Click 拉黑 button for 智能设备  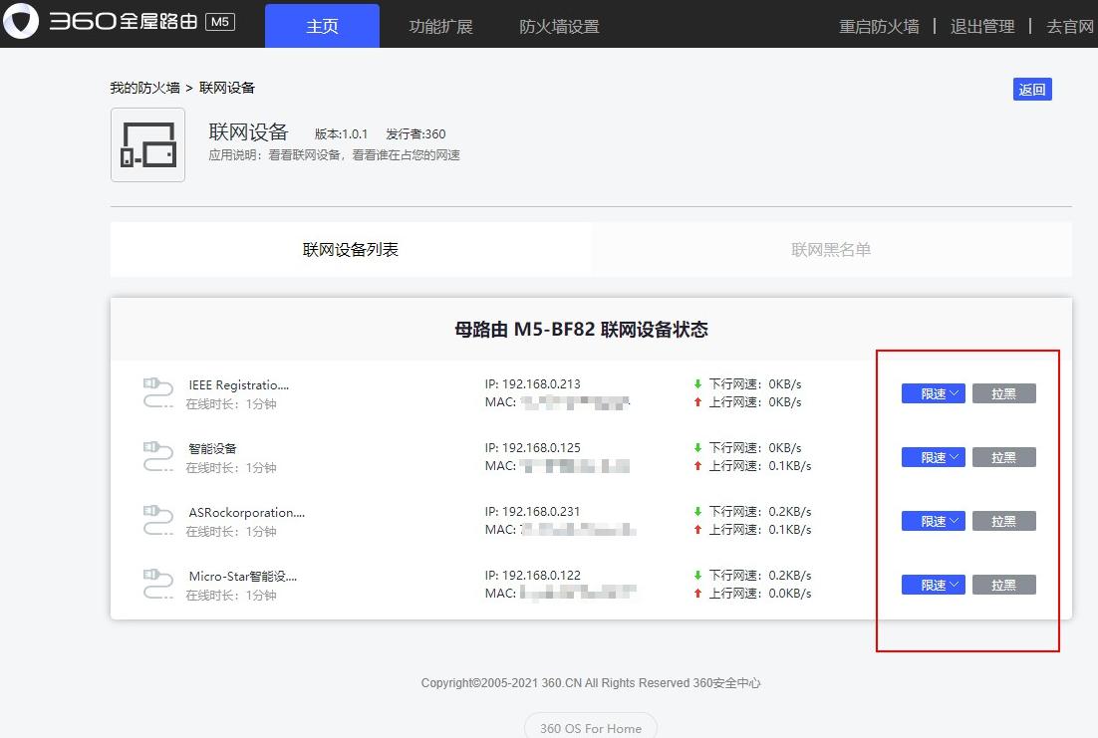pyautogui.click(x=1003, y=457)
